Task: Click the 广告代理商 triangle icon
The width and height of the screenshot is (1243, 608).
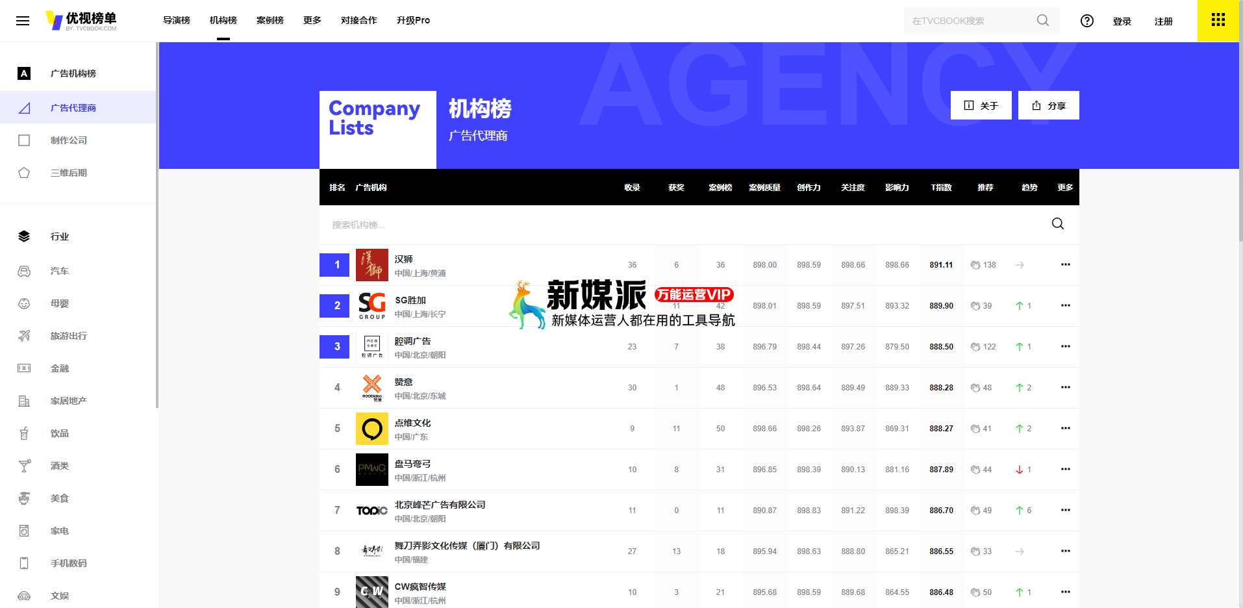Action: [x=24, y=108]
